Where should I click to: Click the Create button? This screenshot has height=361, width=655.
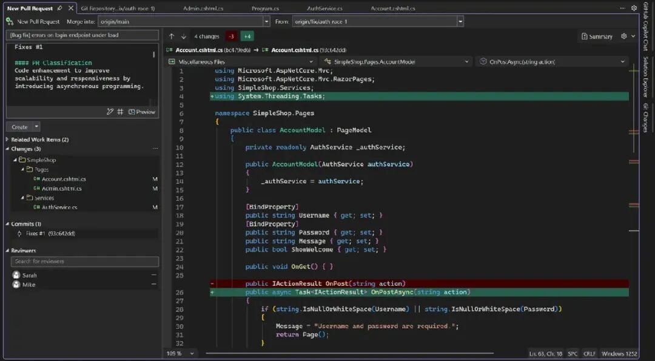pos(18,127)
